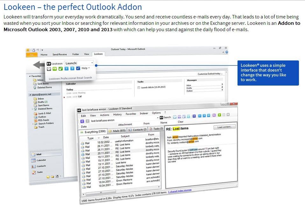Click the Lookeen double-arrow logo in the ribbon

click(49, 64)
